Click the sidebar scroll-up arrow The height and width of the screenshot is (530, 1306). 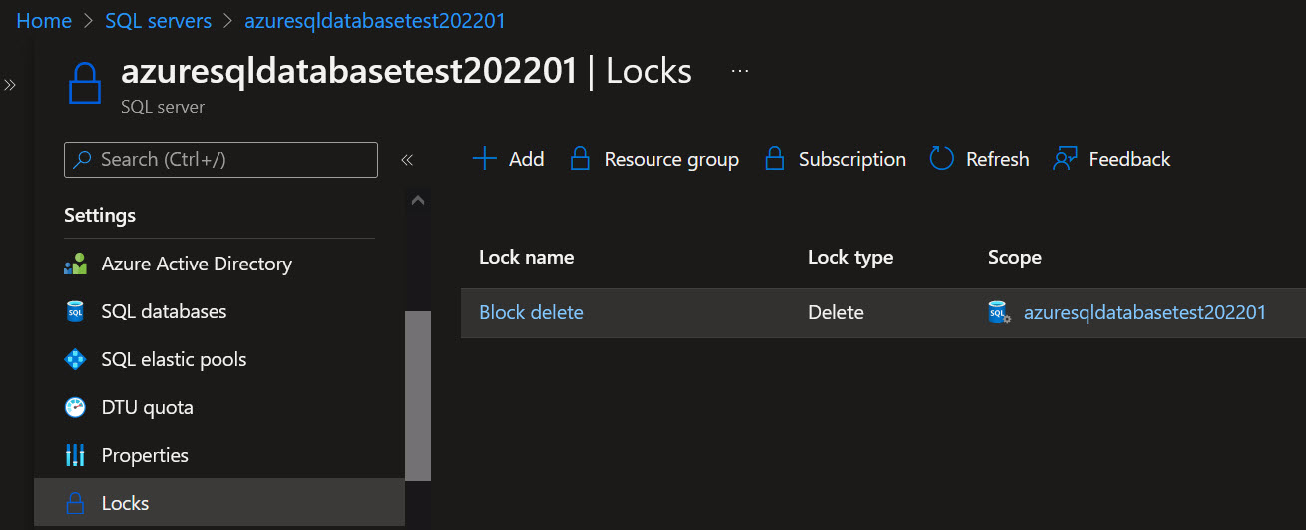coord(418,200)
